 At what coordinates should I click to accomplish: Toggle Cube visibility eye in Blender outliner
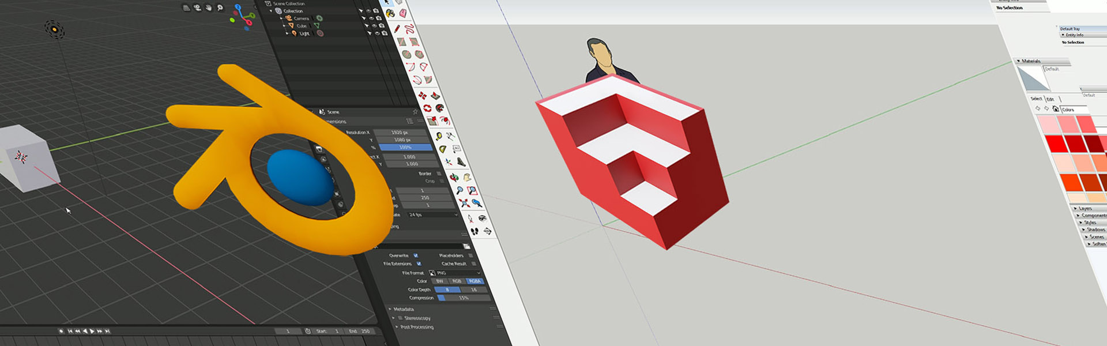coord(374,25)
